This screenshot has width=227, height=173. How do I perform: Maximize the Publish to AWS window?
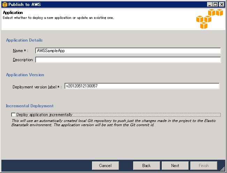[x=215, y=5]
